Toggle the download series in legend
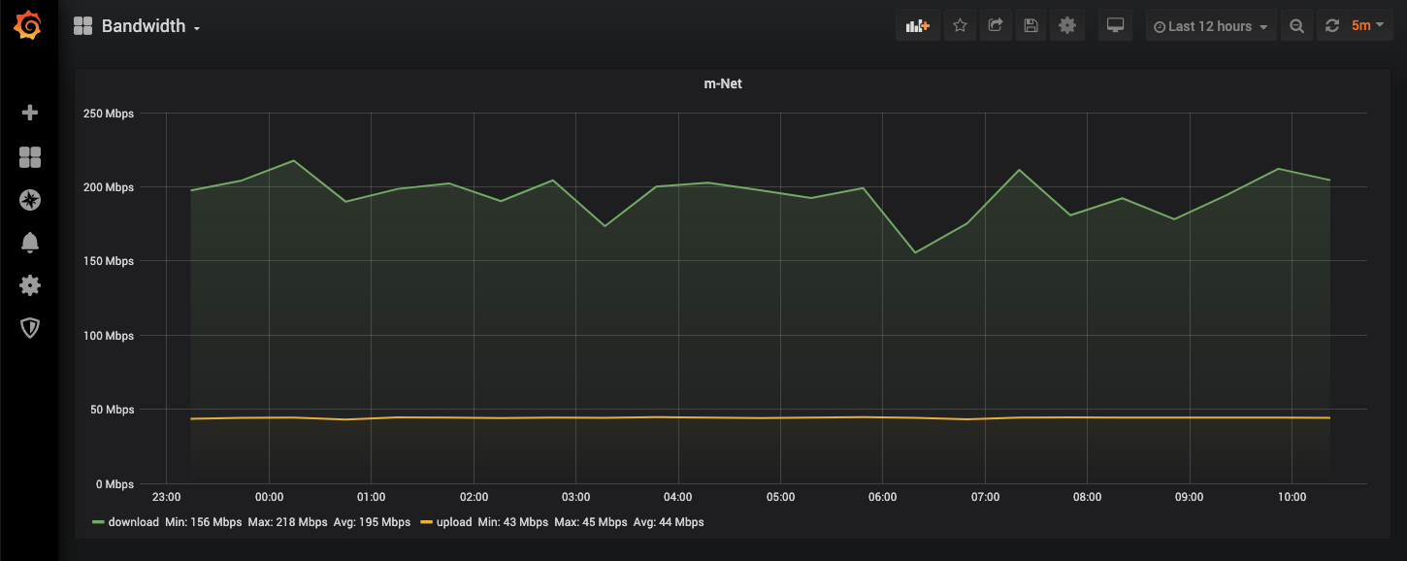 tap(133, 522)
